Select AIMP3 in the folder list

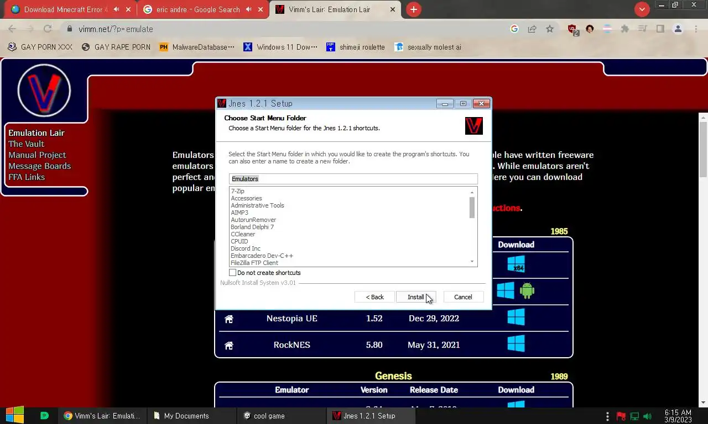[240, 213]
